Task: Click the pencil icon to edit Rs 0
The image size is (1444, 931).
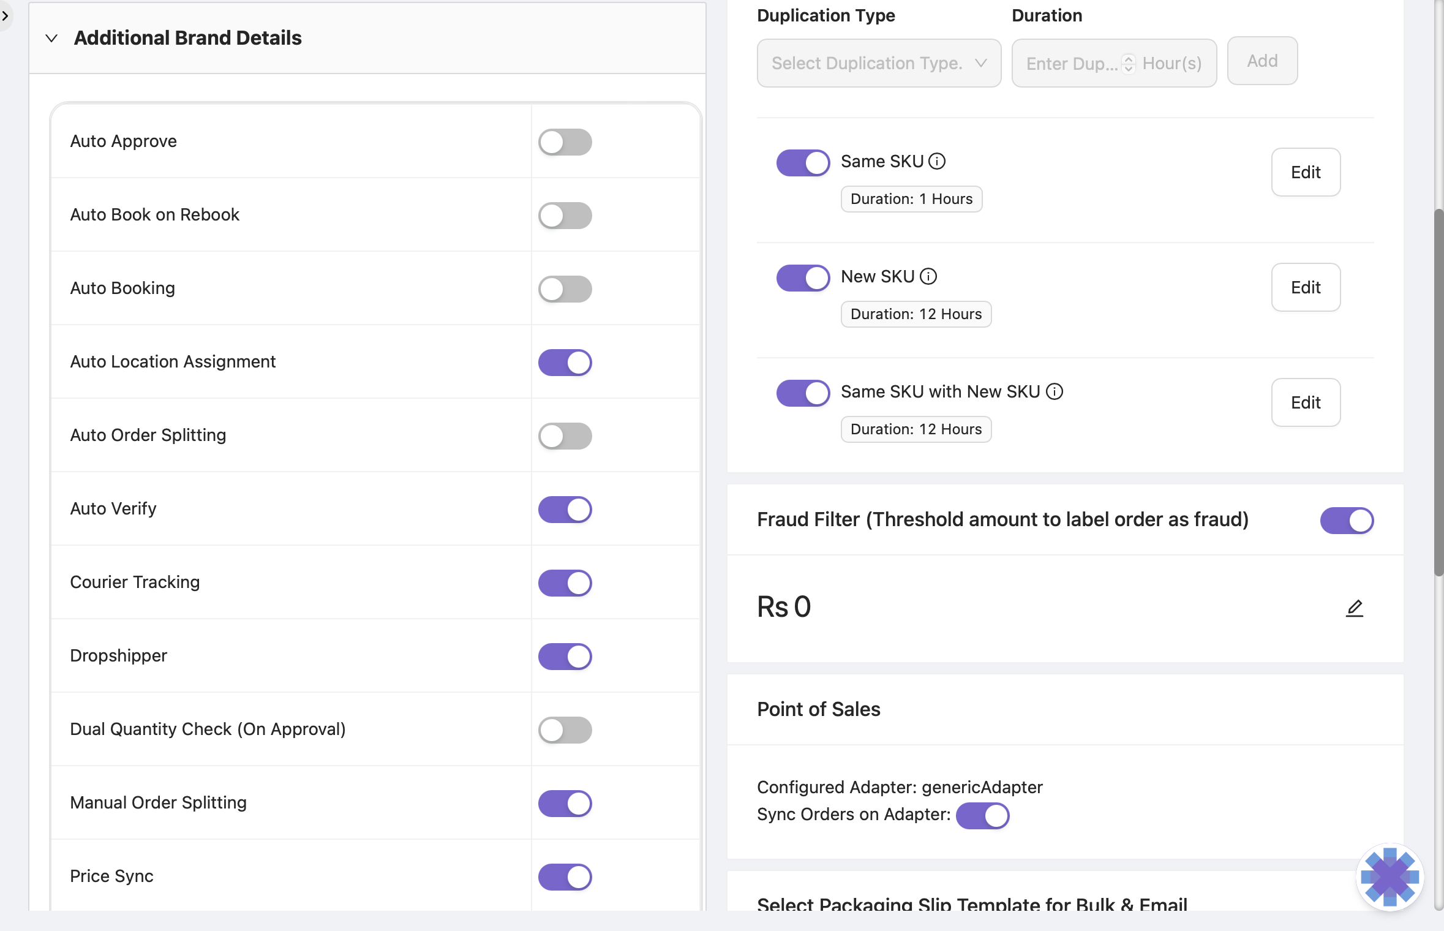Action: 1354,608
